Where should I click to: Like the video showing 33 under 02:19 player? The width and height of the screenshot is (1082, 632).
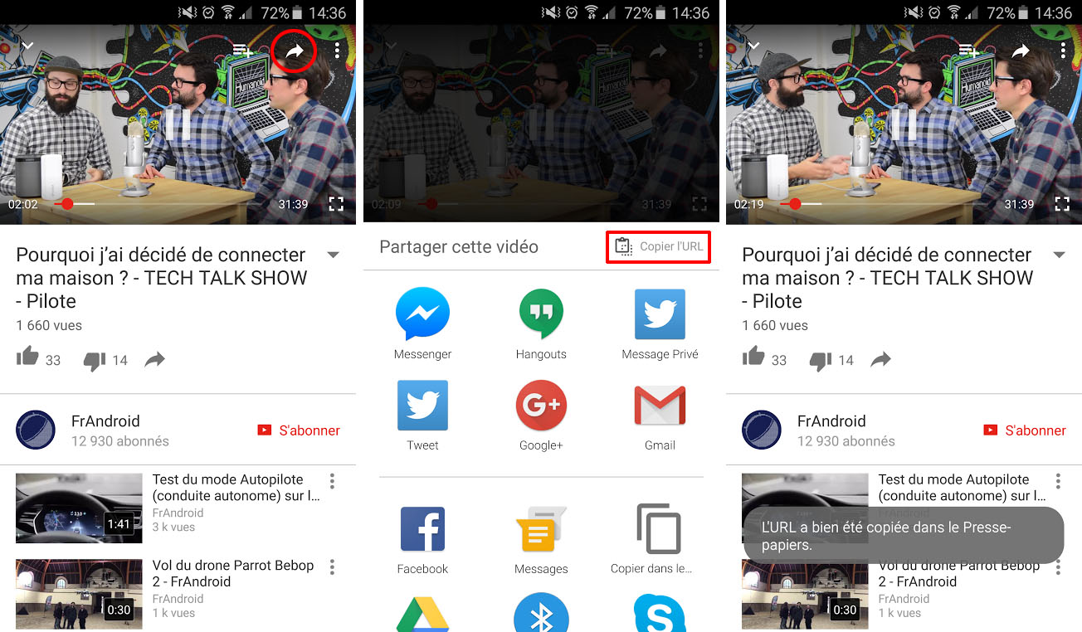(x=753, y=357)
